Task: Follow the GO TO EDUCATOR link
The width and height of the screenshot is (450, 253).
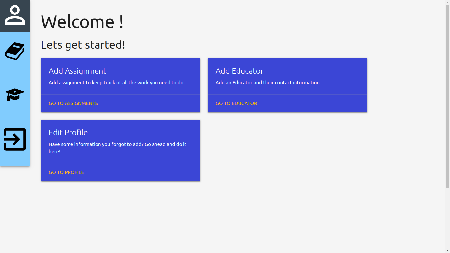Action: coord(236,103)
